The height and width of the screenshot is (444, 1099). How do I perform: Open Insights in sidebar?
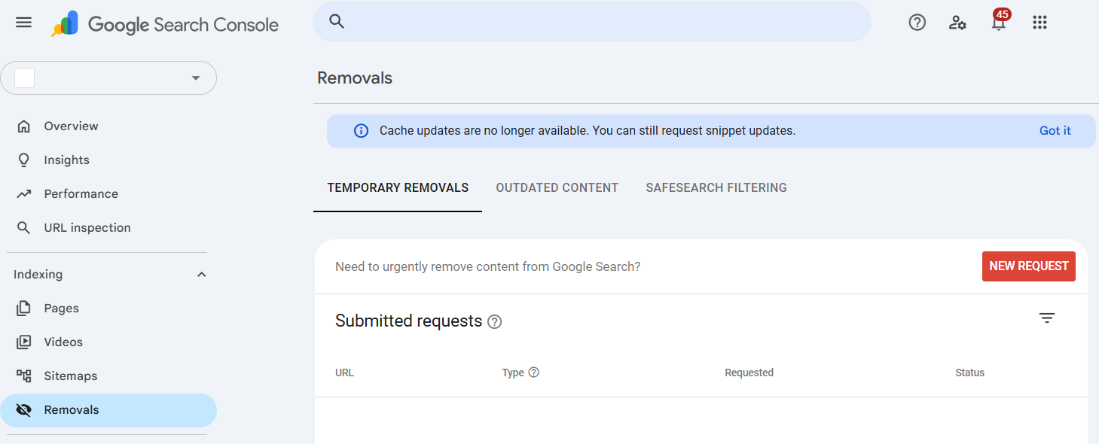108,160
